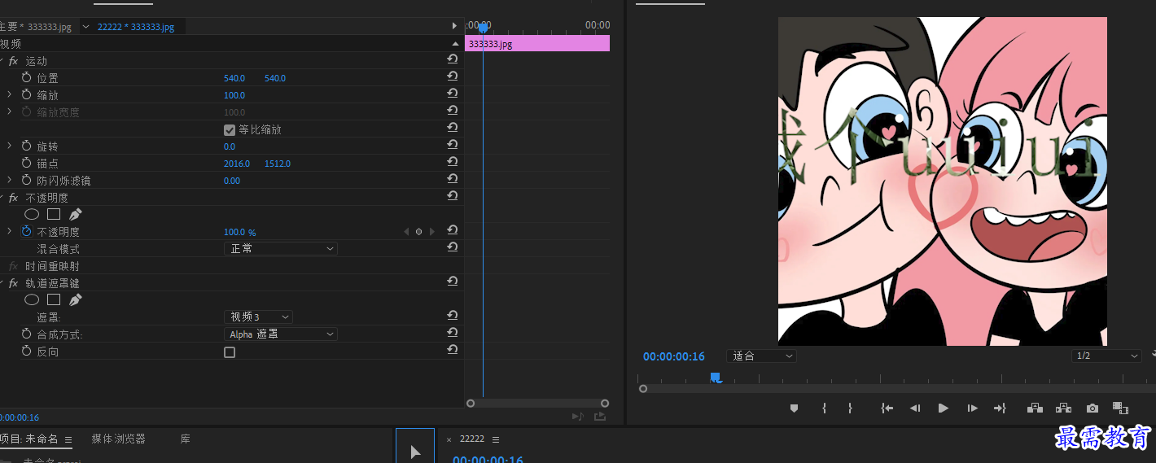Screen dimensions: 1156x463
Task: Toggle animation stopwatch for 反向
Action: click(26, 351)
